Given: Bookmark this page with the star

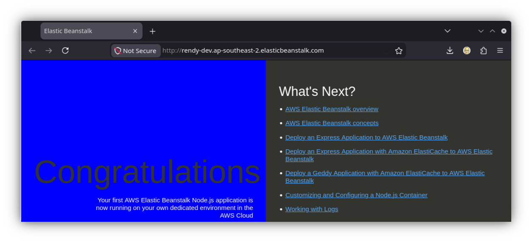Looking at the screenshot, I should [399, 50].
